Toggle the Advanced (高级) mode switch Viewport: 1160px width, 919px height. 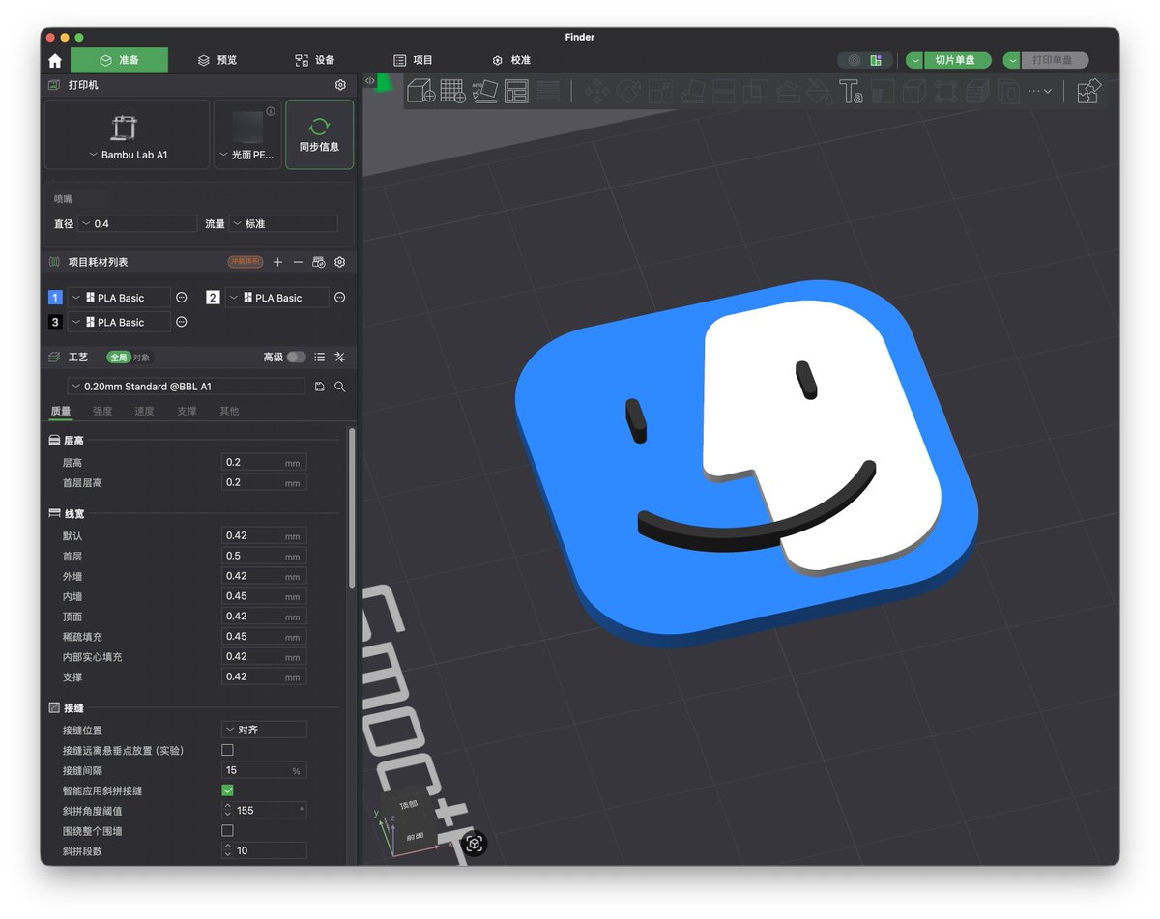click(296, 357)
